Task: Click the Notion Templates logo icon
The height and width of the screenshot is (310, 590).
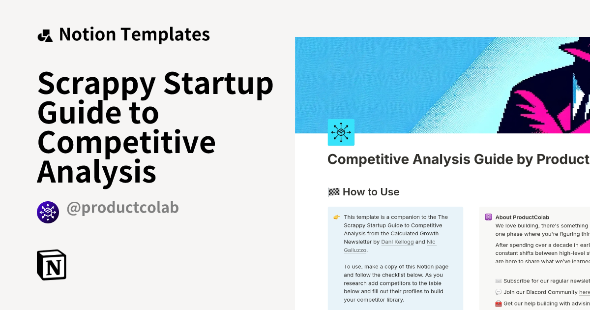Action: (45, 34)
